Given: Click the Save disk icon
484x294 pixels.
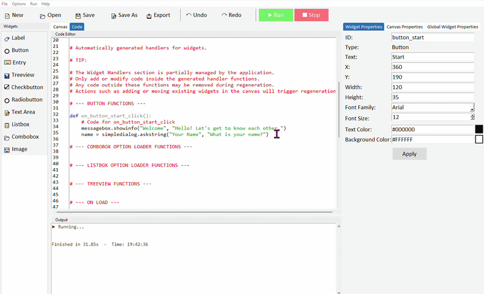Looking at the screenshot, I should [x=78, y=16].
